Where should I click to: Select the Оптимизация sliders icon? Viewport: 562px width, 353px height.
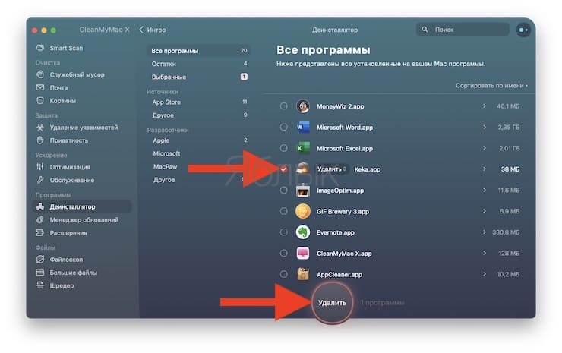40,167
